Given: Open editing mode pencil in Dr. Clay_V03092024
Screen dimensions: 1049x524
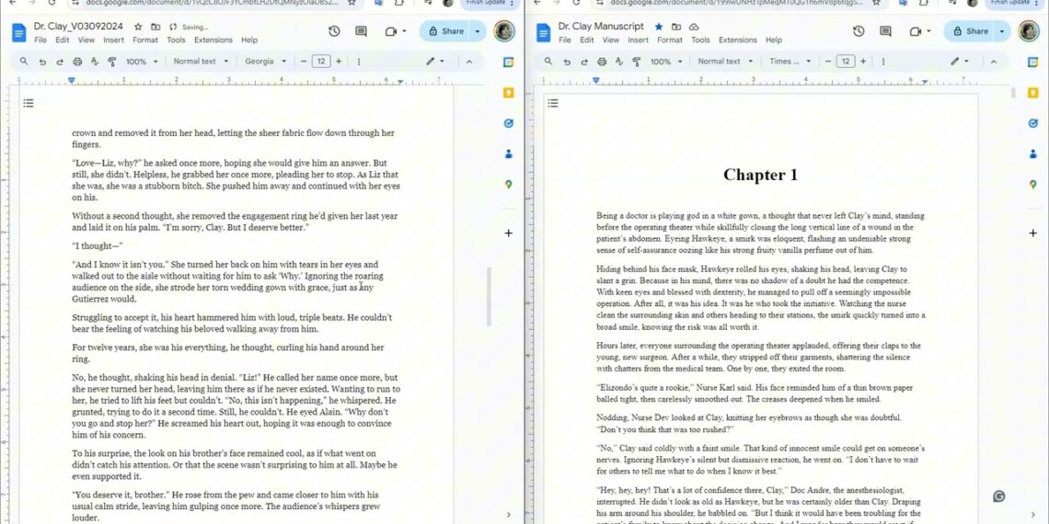Looking at the screenshot, I should pyautogui.click(x=435, y=62).
